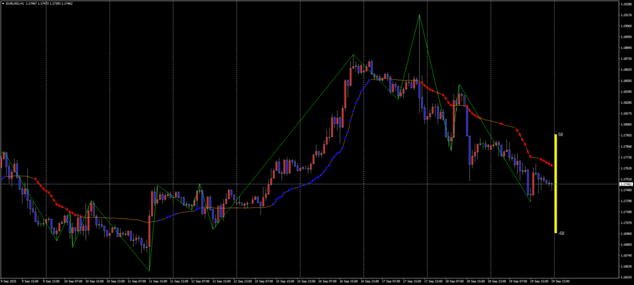This screenshot has width=634, height=285.
Task: Click the lowest green zigzag trough on 11 Sep
Action: click(x=149, y=270)
